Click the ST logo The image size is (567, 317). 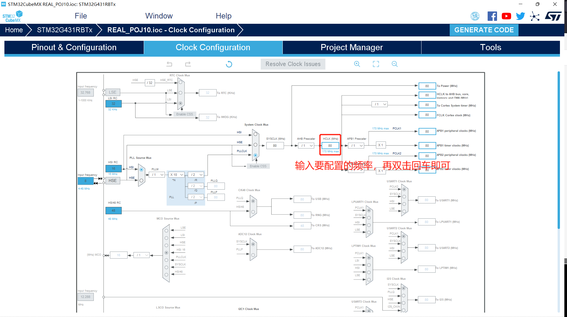click(553, 16)
